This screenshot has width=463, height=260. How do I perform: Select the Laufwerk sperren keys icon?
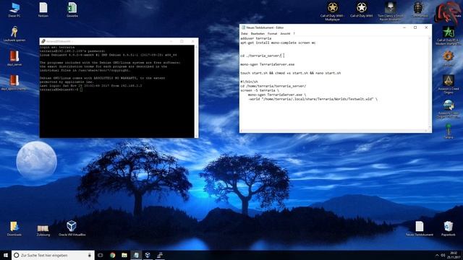point(14,34)
